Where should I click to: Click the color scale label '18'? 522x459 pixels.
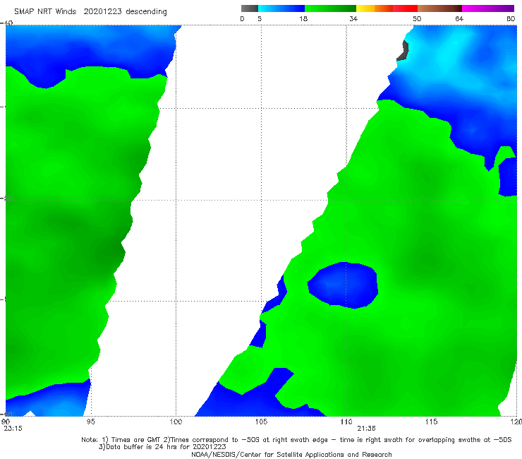[x=303, y=18]
